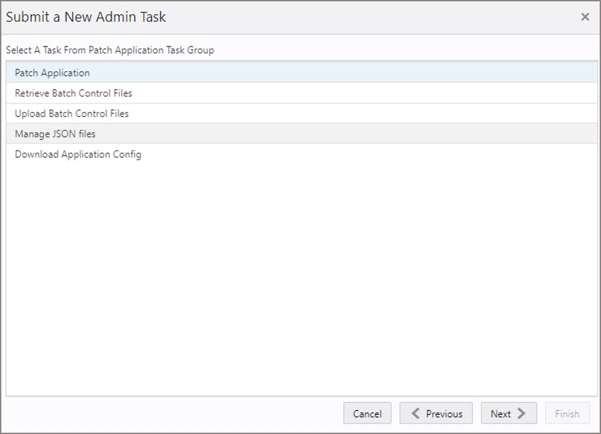Advance the wizard with Next
The image size is (601, 434).
pos(509,413)
